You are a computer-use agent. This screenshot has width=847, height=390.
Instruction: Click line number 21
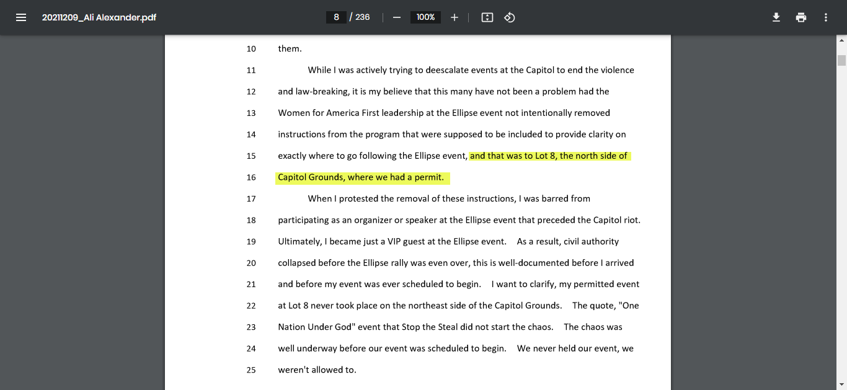[251, 284]
